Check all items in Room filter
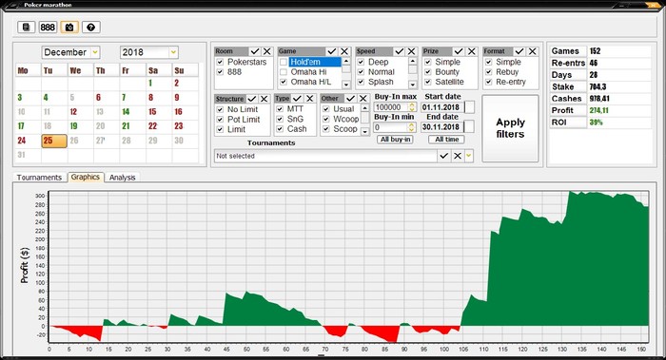 point(255,51)
